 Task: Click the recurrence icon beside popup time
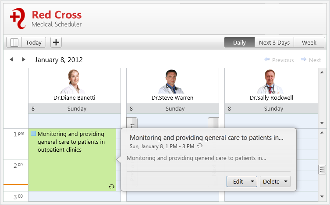(200, 146)
